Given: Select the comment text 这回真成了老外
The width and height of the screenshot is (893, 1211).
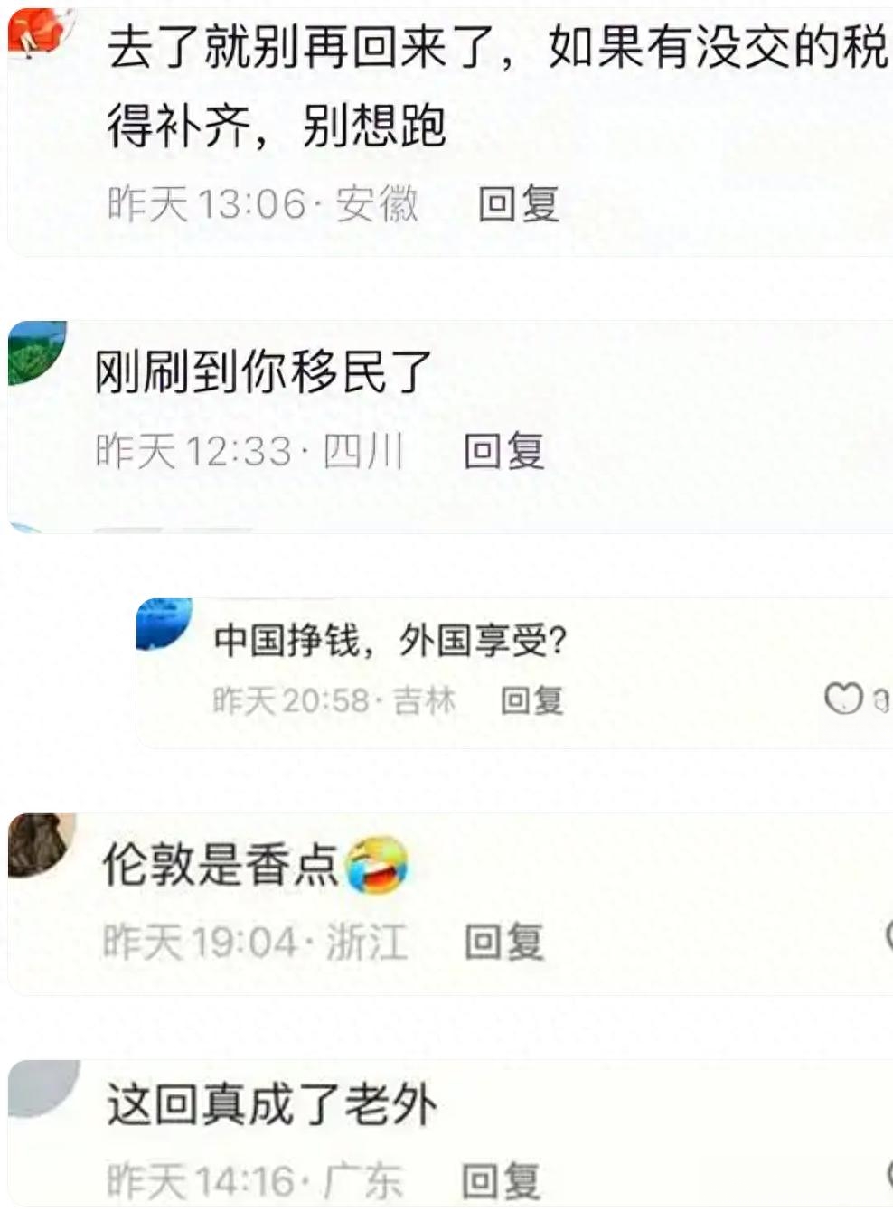Looking at the screenshot, I should point(272,1104).
